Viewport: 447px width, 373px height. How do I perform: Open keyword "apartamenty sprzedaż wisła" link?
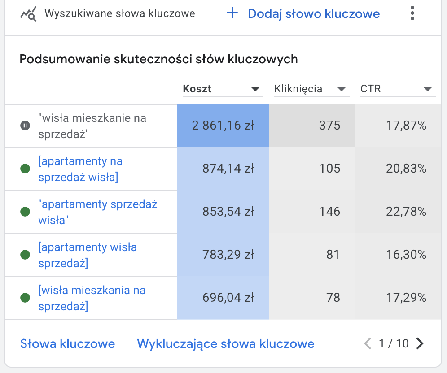pos(98,212)
